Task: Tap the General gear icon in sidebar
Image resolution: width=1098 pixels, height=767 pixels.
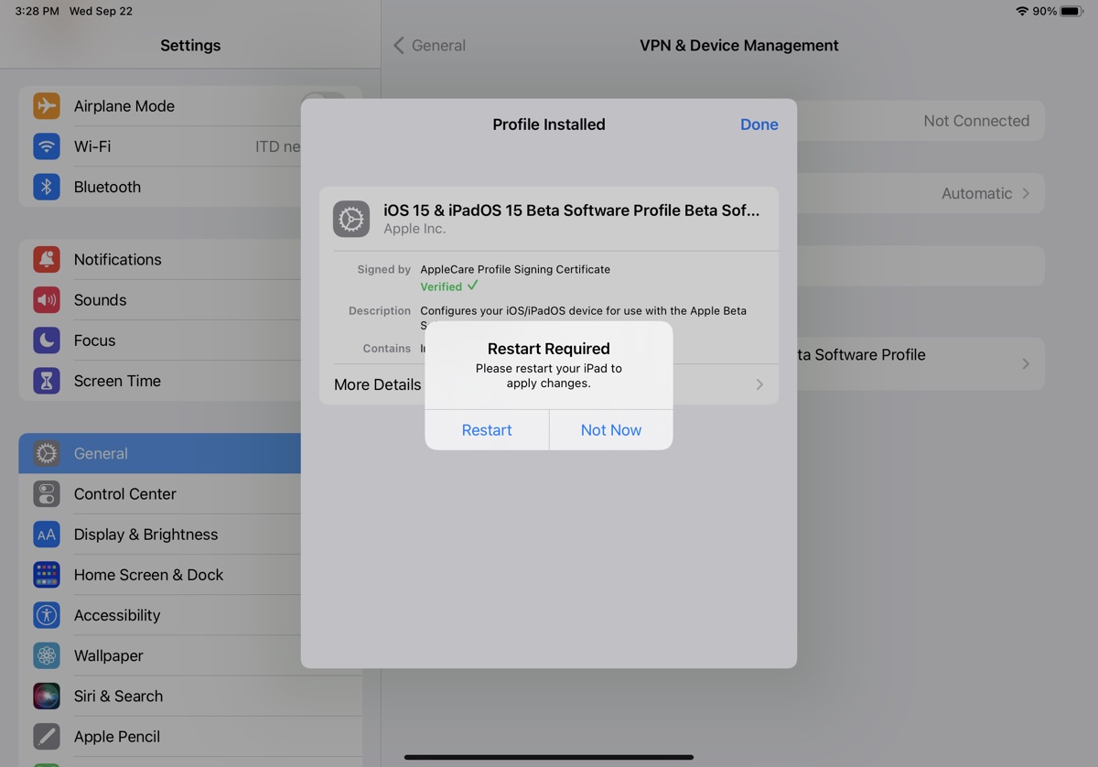Action: tap(47, 453)
